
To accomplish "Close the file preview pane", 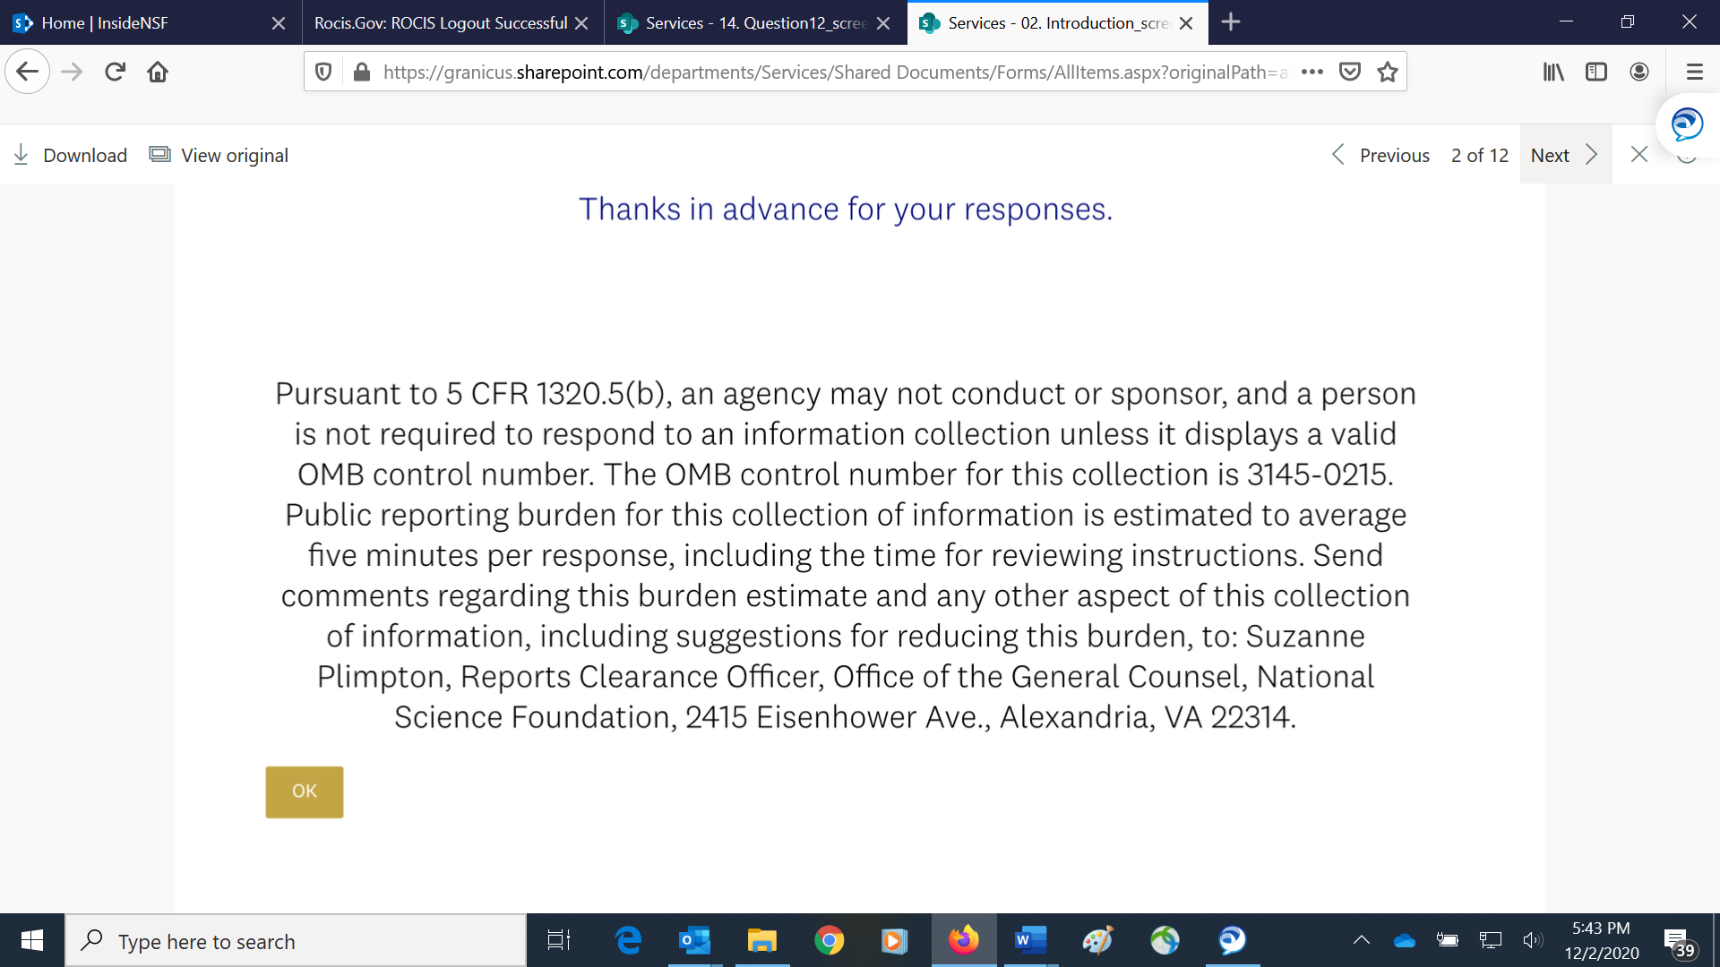I will (1638, 155).
